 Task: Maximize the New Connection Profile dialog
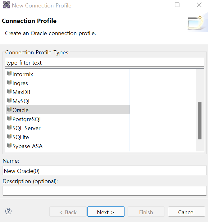click(x=177, y=5)
